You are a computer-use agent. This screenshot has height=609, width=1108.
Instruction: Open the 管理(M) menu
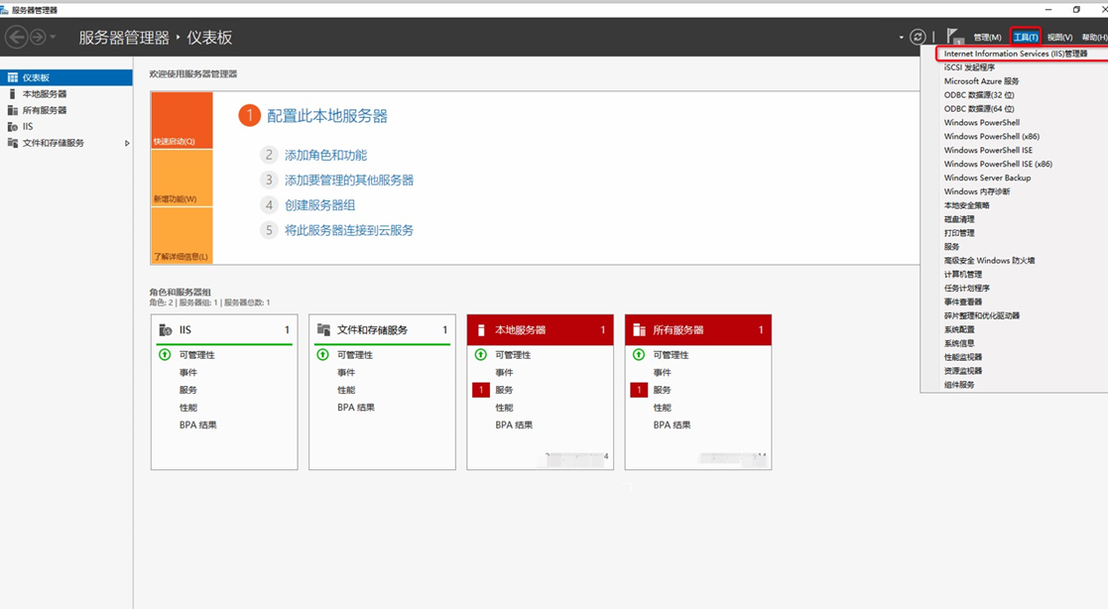pyautogui.click(x=987, y=38)
